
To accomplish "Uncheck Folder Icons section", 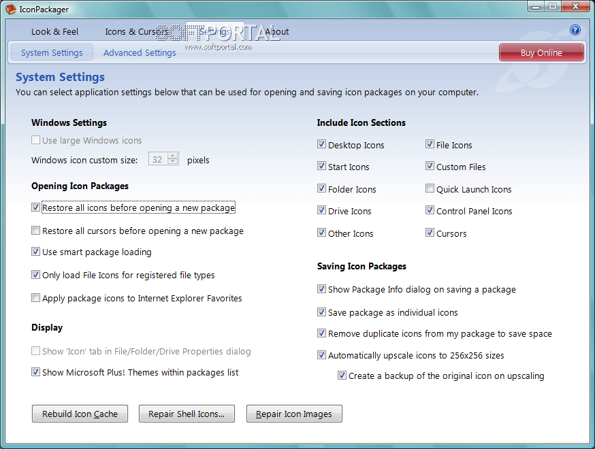I will point(321,188).
